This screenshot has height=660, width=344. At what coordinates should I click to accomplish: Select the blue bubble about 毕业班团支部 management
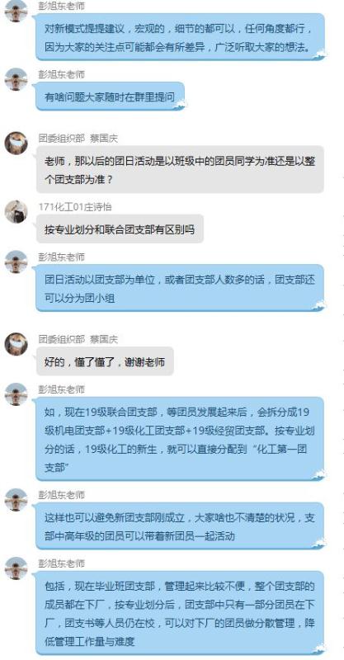tap(181, 613)
